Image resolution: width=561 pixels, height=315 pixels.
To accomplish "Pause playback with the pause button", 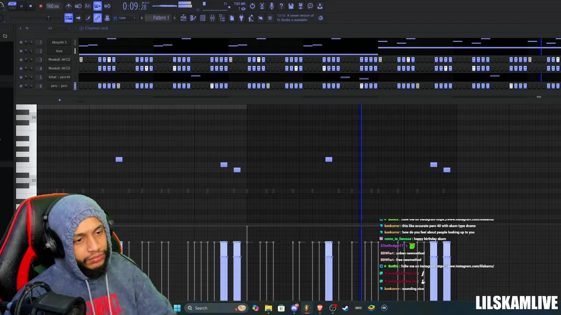I will 21,6.
